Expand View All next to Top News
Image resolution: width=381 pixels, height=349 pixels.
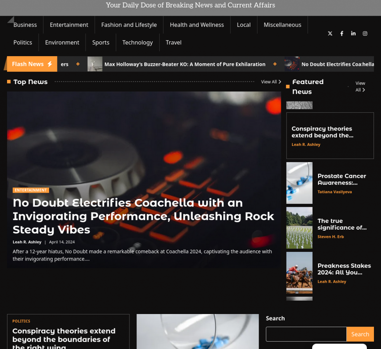[270, 81]
